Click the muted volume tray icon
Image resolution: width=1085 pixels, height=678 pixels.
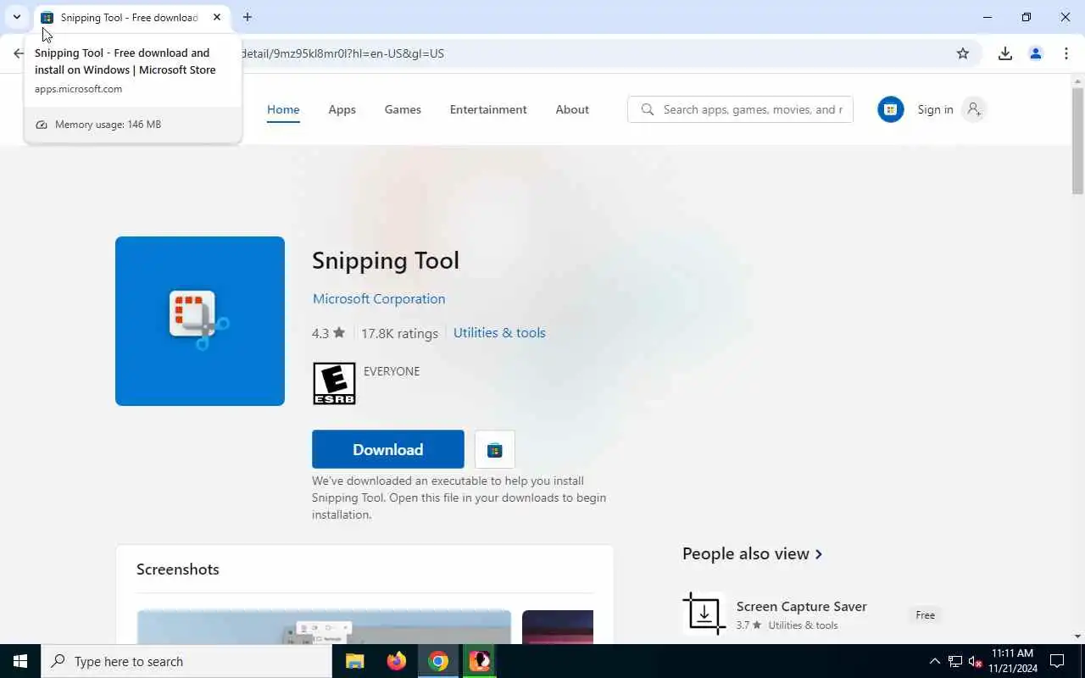point(975,661)
